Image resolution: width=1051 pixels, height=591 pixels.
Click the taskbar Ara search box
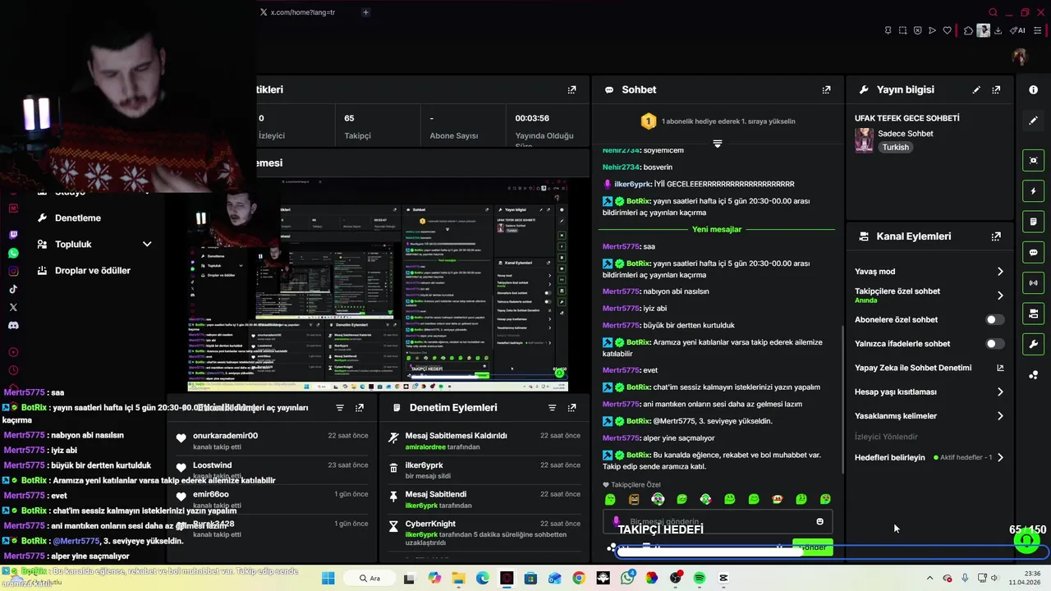tap(370, 579)
